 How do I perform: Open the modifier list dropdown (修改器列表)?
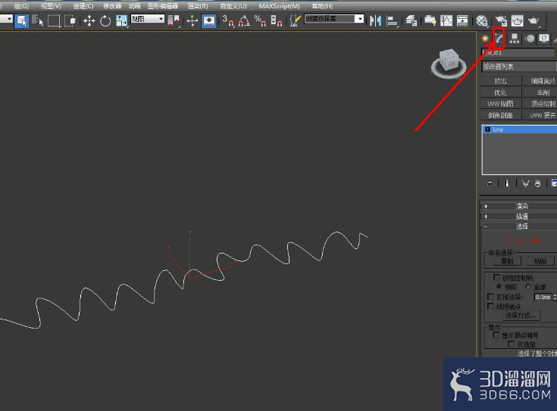click(x=519, y=67)
